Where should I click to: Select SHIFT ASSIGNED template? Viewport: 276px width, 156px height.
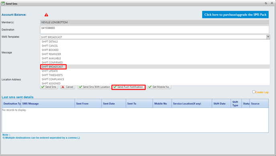coord(155,83)
